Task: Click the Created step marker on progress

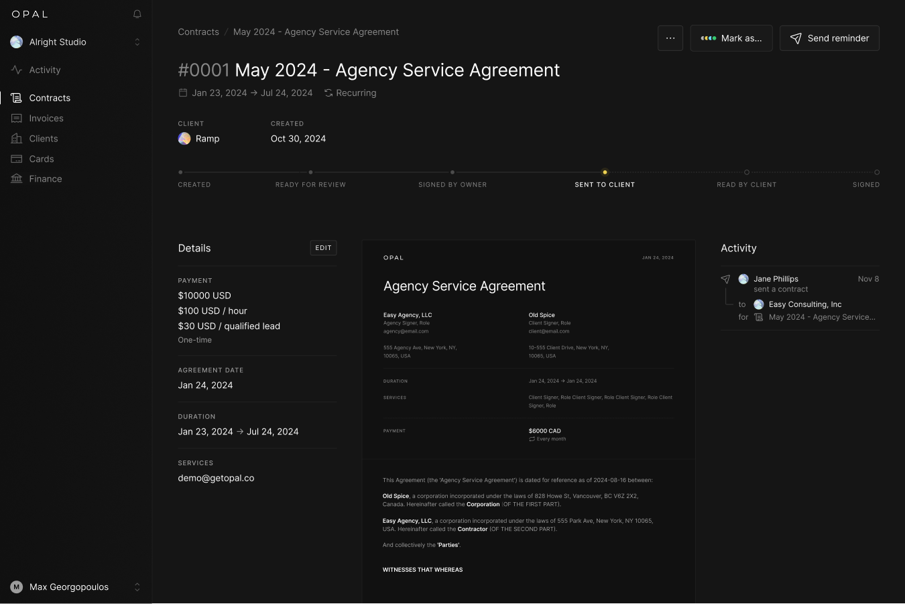Action: (x=180, y=172)
